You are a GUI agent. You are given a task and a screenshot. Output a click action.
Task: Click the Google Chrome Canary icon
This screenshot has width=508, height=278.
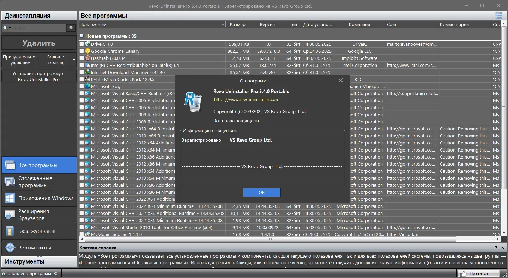pyautogui.click(x=87, y=51)
